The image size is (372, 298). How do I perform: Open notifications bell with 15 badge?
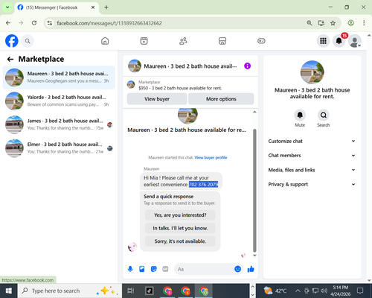(x=339, y=41)
